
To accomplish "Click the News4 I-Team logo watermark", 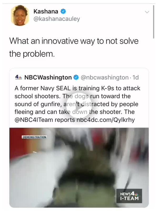I will point(129,196).
